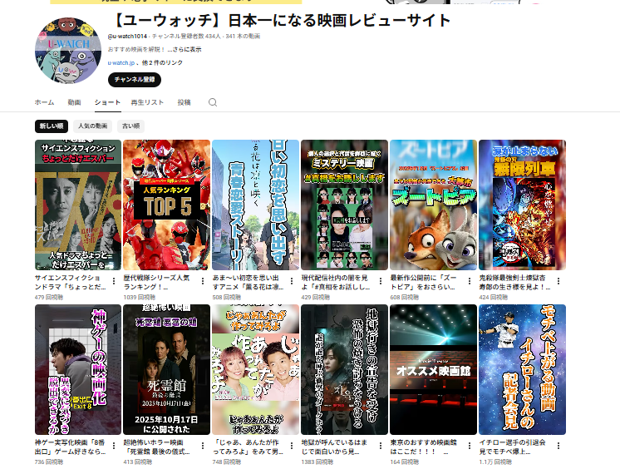
Task: Switch to the ホーム tab
Action: (x=44, y=102)
